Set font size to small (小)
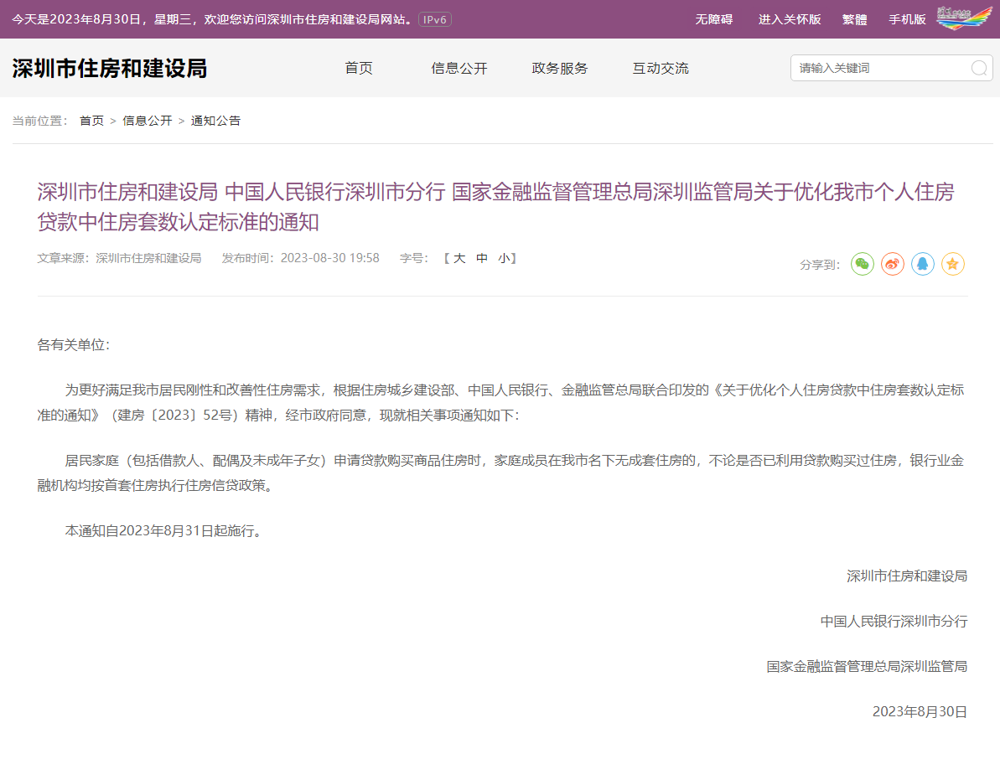Screen dimensions: 1000x759 pyautogui.click(x=503, y=259)
